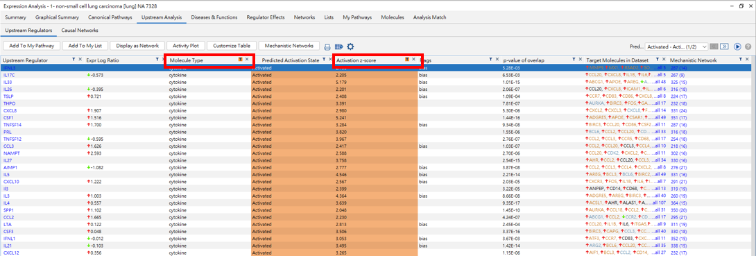Filter the Target Molecules in Dataset column
The image size is (756, 256).
(657, 59)
